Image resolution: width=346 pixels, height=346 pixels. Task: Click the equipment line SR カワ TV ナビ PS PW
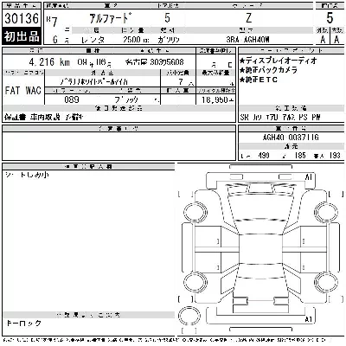pos(280,118)
